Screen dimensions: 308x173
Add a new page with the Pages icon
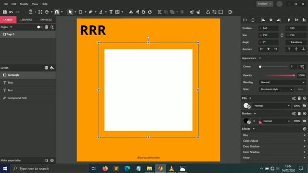52,27
